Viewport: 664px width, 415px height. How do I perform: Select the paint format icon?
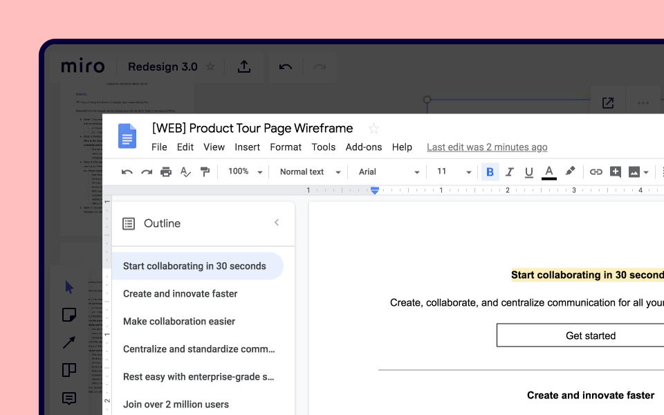[x=205, y=172]
